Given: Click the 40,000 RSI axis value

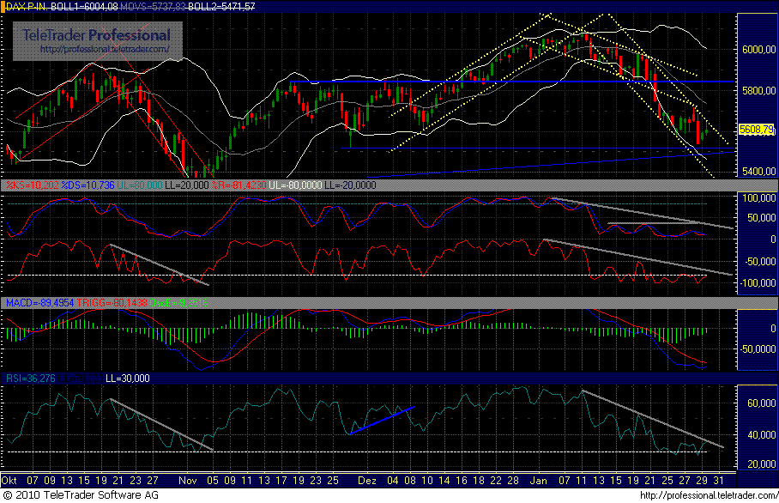Looking at the screenshot, I should pos(761,435).
